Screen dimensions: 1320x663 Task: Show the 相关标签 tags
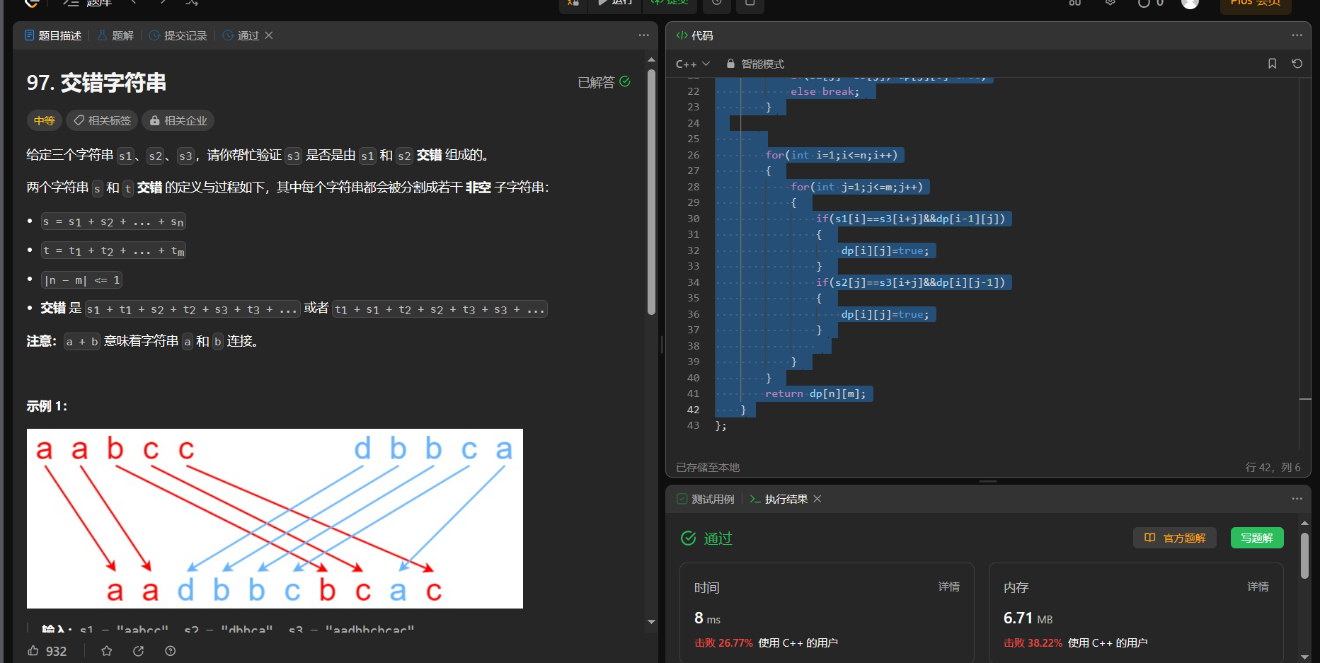(x=103, y=120)
